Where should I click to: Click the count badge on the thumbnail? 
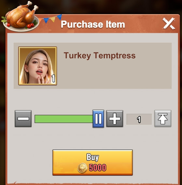[x=53, y=79]
